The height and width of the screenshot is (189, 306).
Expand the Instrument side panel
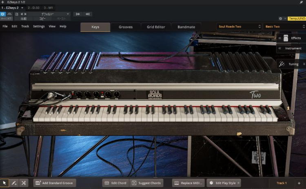(x=279, y=49)
